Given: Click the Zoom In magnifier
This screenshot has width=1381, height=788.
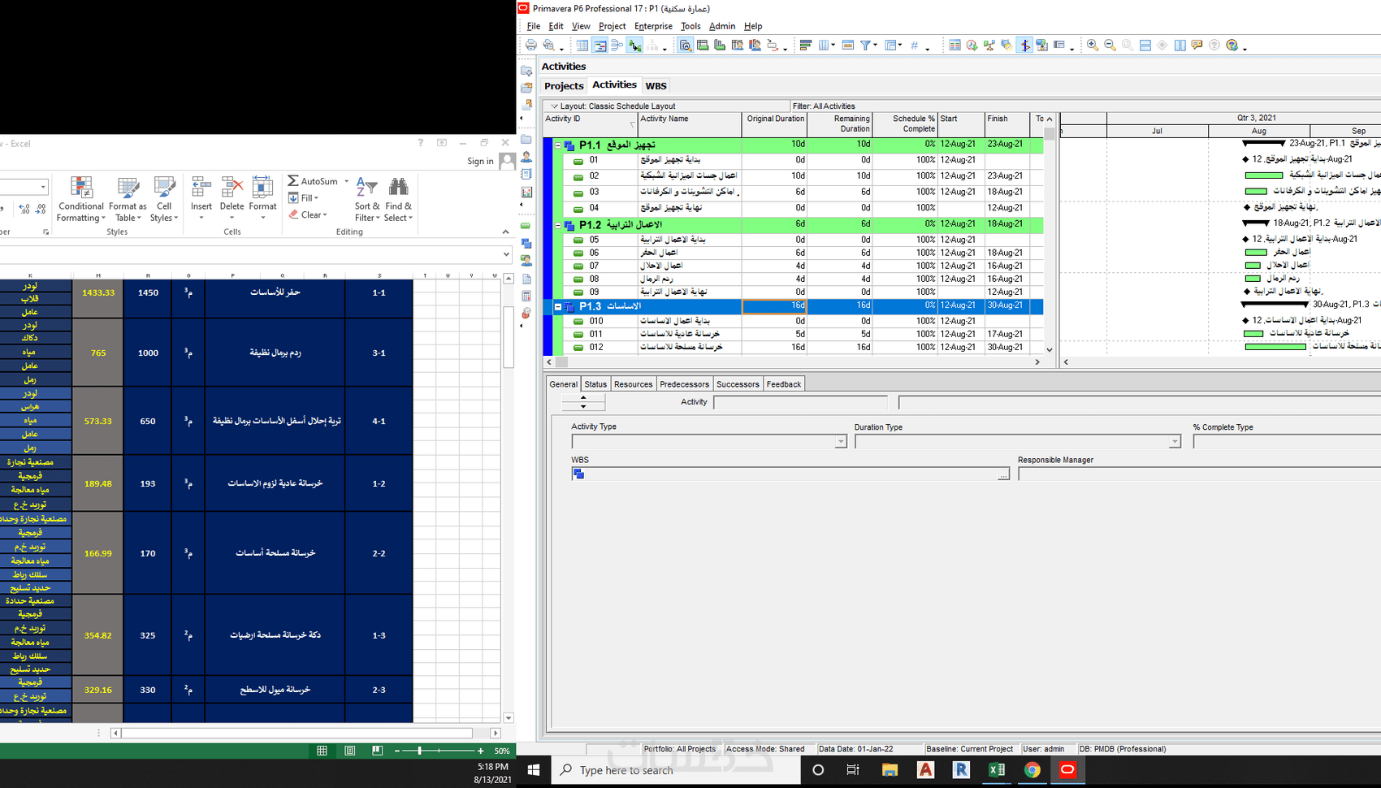Looking at the screenshot, I should coord(1093,45).
